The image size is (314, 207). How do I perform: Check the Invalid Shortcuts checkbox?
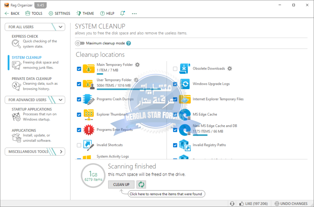(x=79, y=145)
